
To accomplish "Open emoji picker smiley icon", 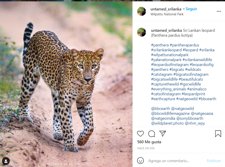I will [140, 161].
